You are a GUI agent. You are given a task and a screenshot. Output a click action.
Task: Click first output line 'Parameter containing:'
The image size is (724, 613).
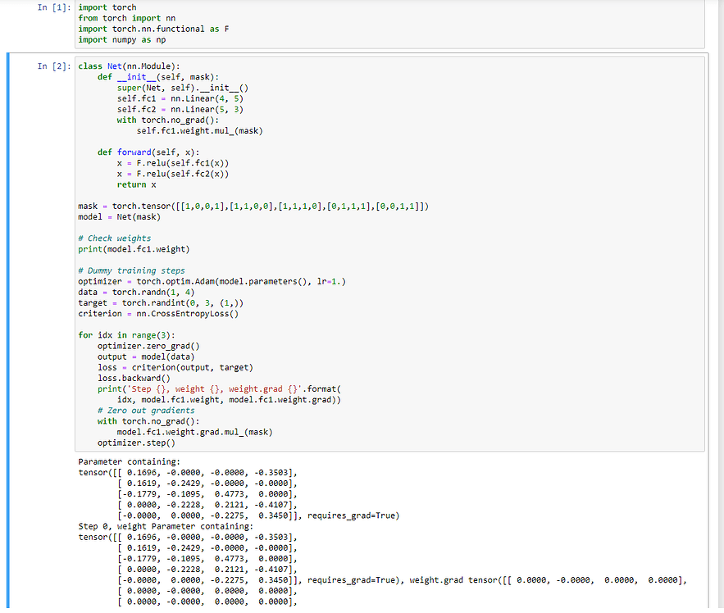(x=130, y=462)
